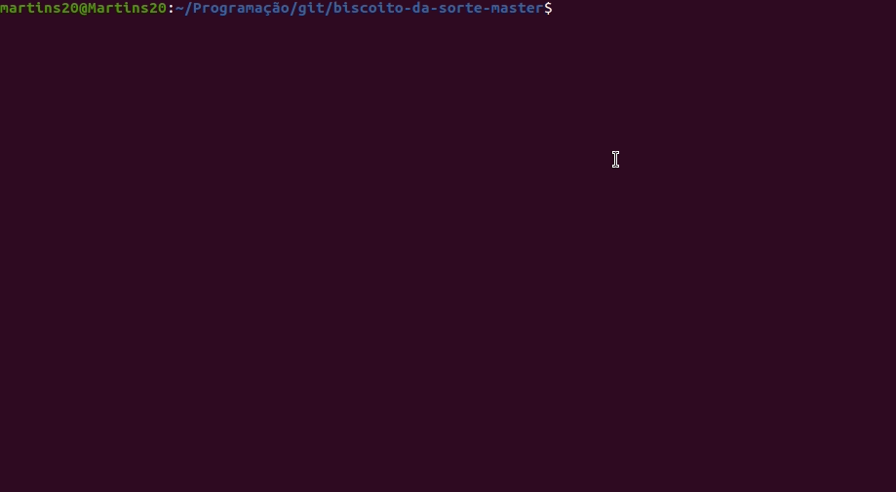The image size is (896, 492).
Task: Click the slash between Programação and git
Action: [x=293, y=8]
